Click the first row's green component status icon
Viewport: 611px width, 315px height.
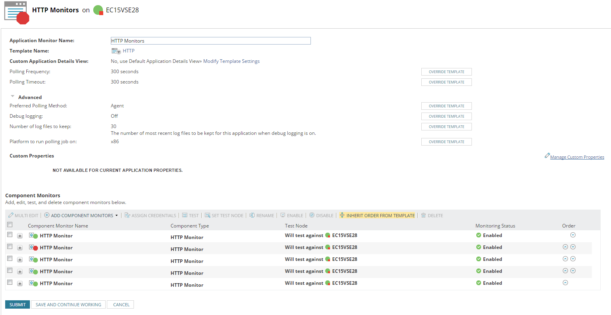(x=33, y=236)
